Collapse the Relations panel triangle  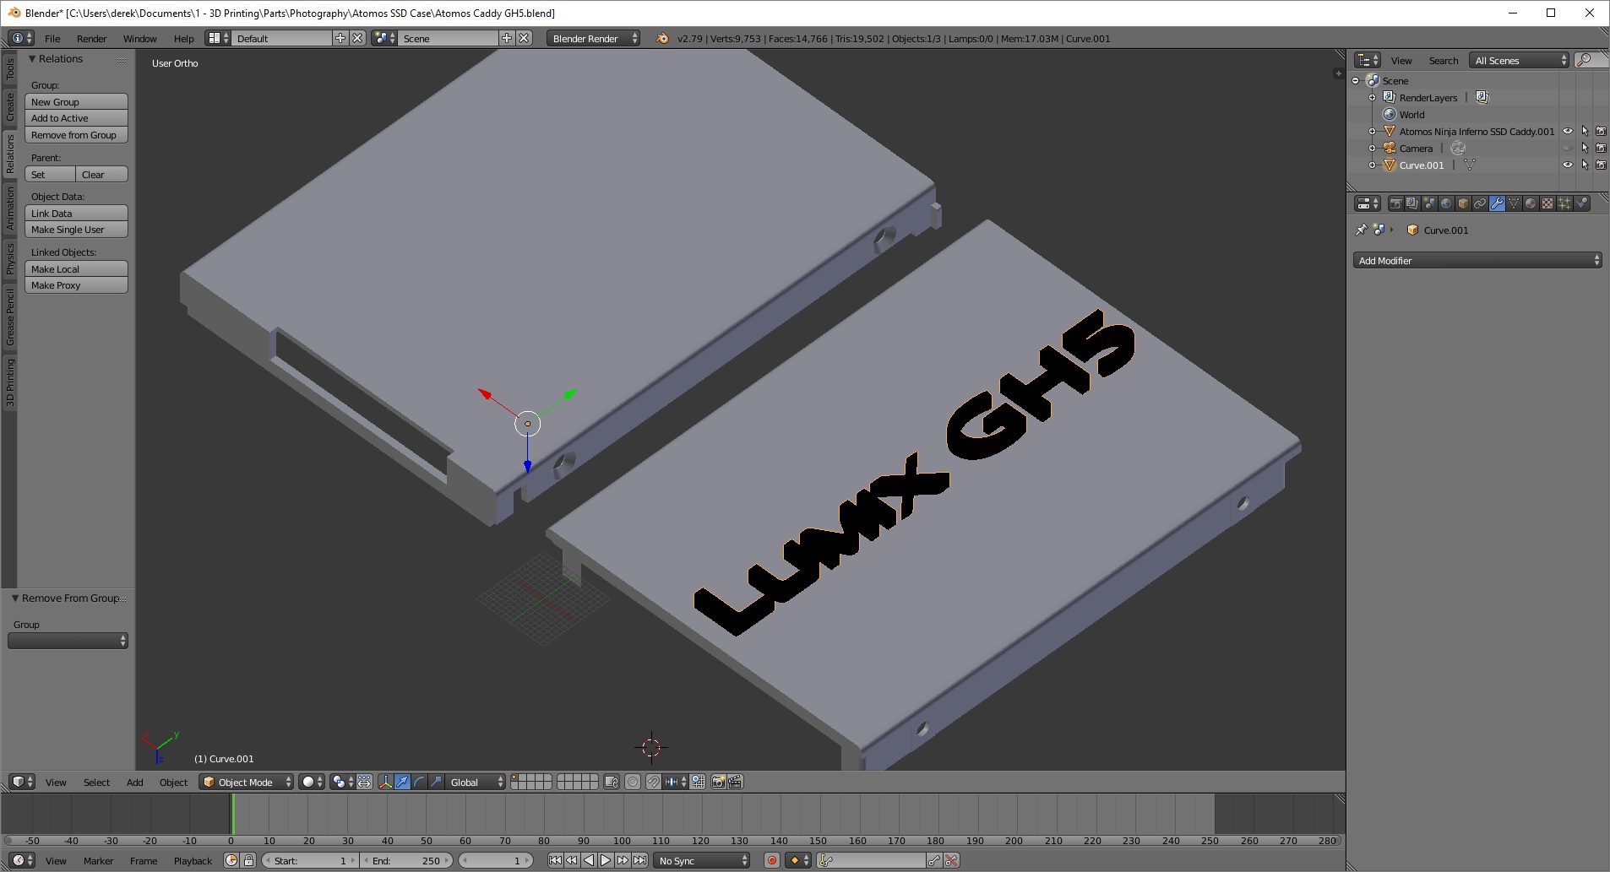click(x=31, y=58)
